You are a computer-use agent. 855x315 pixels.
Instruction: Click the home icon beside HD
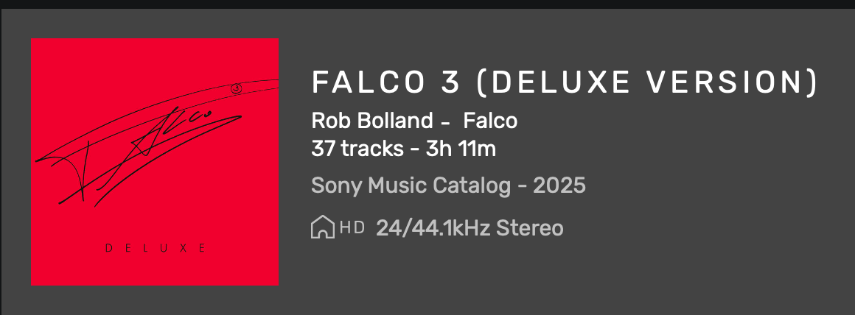click(x=321, y=228)
